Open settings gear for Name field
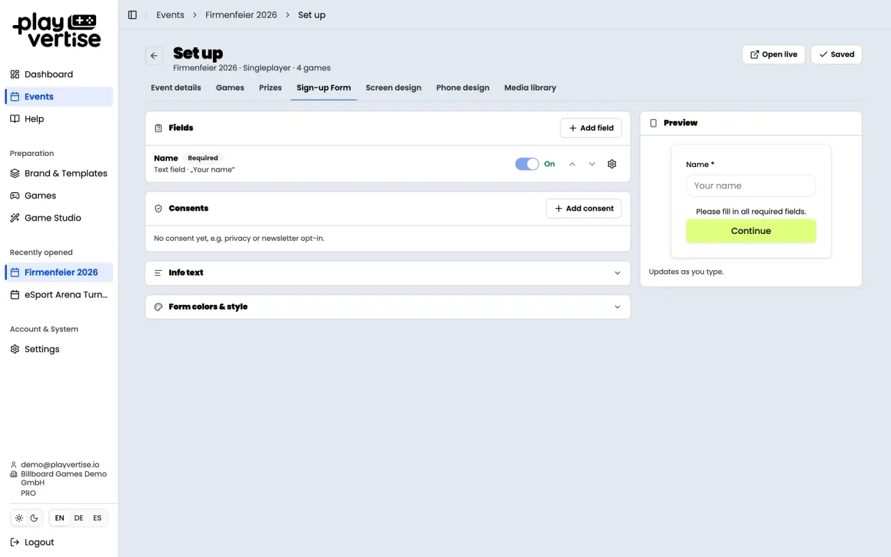 pos(612,164)
